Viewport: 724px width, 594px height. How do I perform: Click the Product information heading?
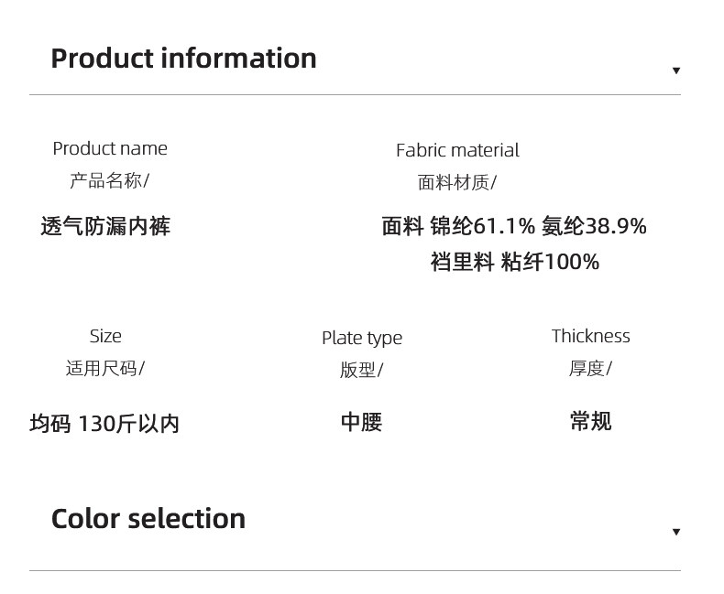[183, 59]
